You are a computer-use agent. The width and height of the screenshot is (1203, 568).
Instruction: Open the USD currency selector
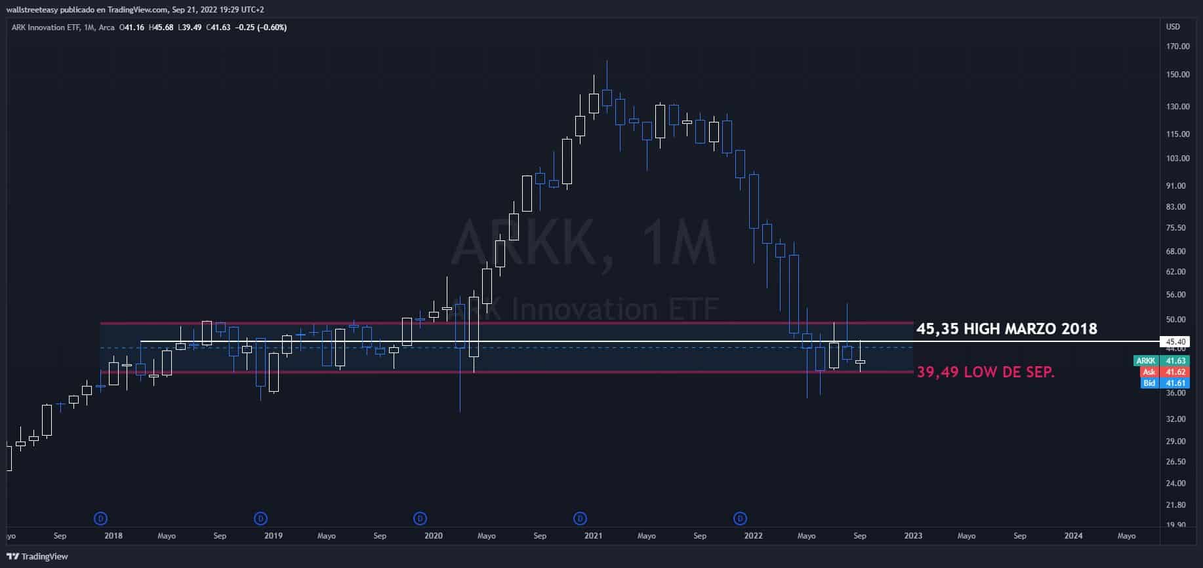click(x=1172, y=27)
